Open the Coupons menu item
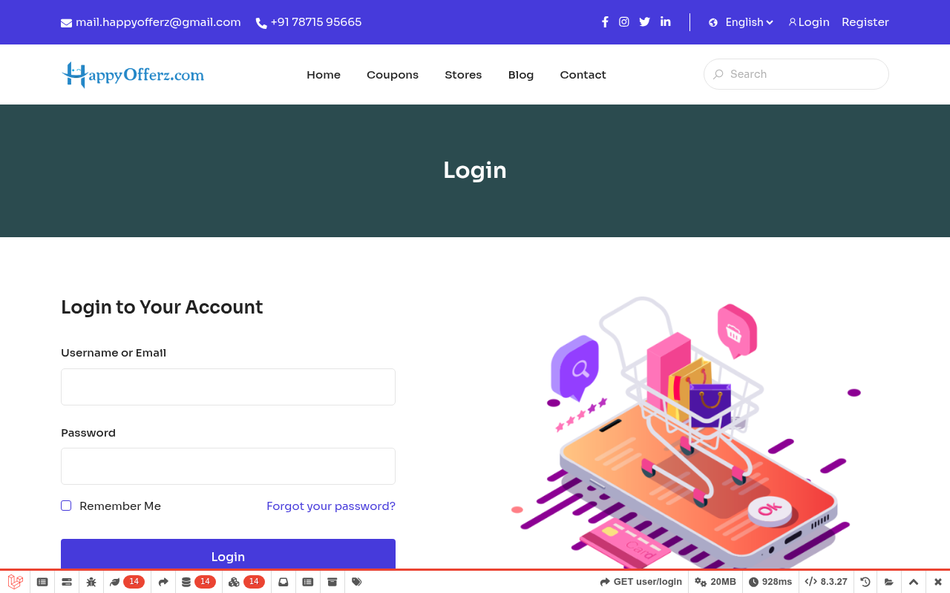Image resolution: width=950 pixels, height=593 pixels. tap(393, 75)
